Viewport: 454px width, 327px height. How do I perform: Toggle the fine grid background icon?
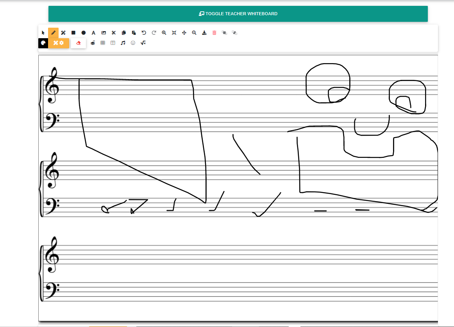pyautogui.click(x=103, y=43)
